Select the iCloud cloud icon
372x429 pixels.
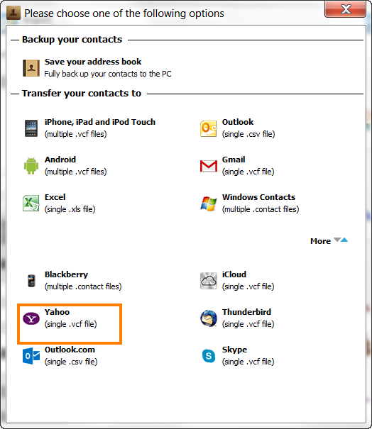[209, 281]
